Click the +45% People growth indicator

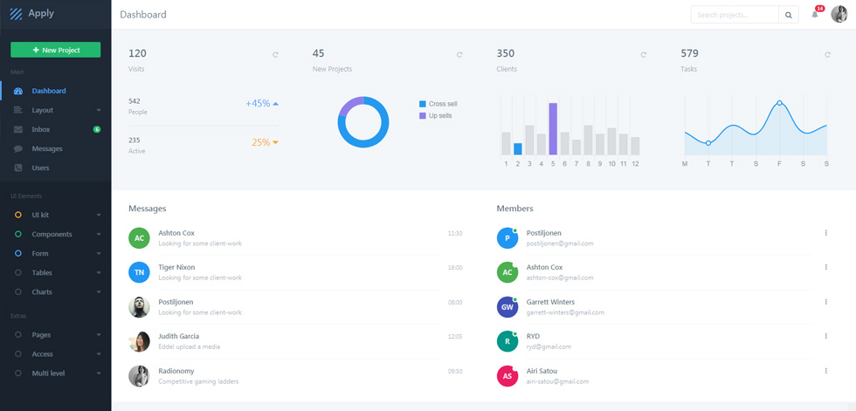coord(262,104)
